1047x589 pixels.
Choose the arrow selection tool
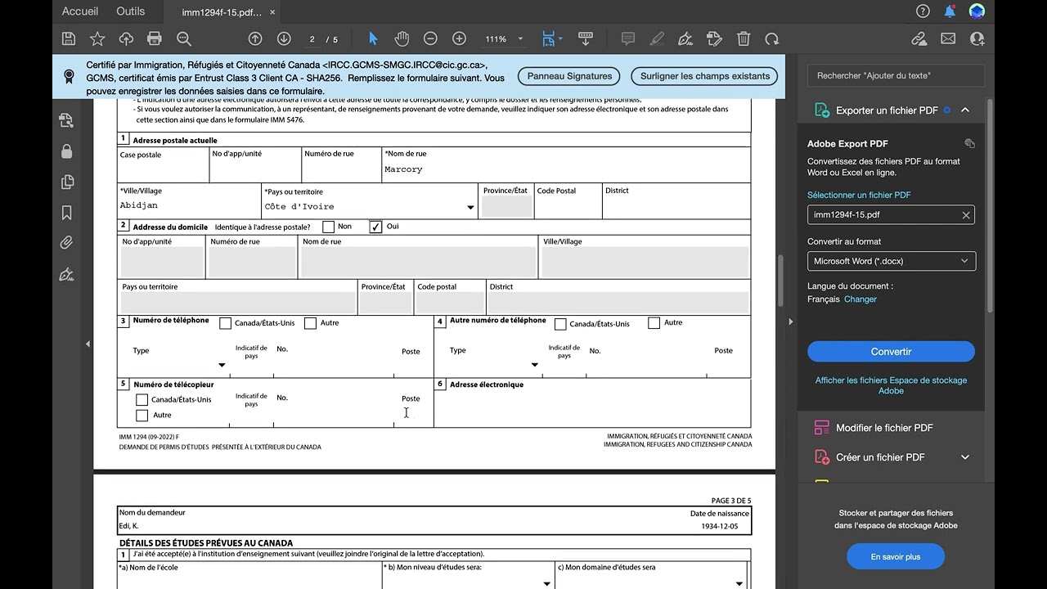[x=373, y=38]
